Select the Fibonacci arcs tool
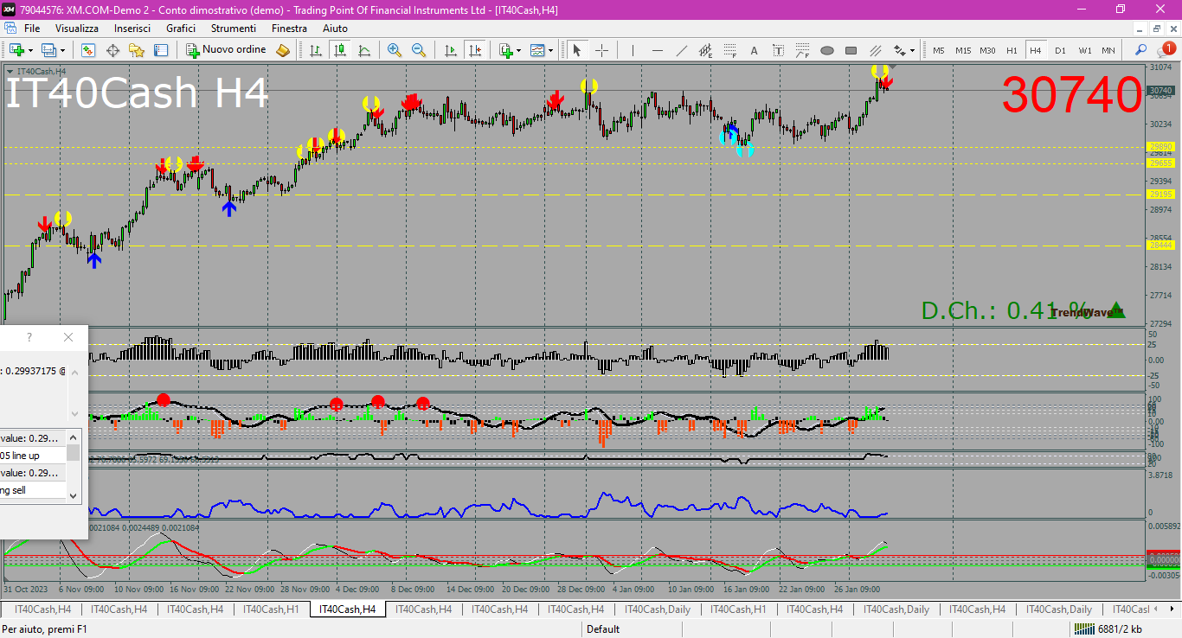 (802, 50)
